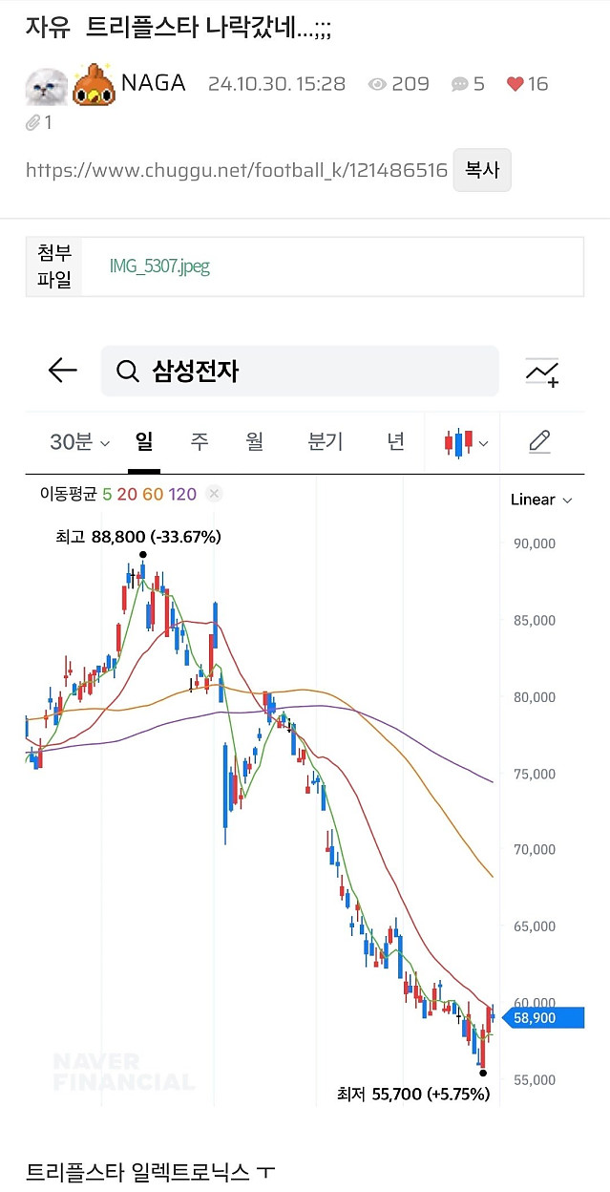Tap the search magnifier icon

tap(130, 371)
